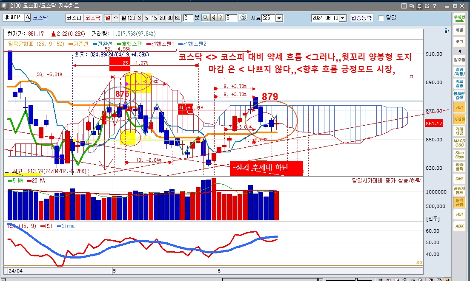Select the 3 minute period button
Viewport: 470px width, 281px height.
(x=139, y=18)
